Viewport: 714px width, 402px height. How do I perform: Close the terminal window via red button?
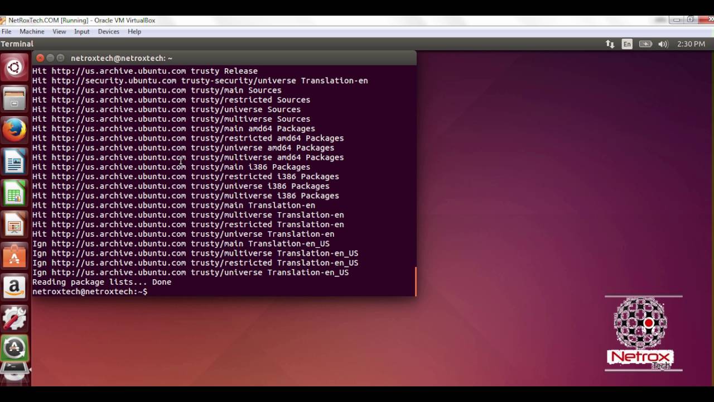click(x=40, y=58)
